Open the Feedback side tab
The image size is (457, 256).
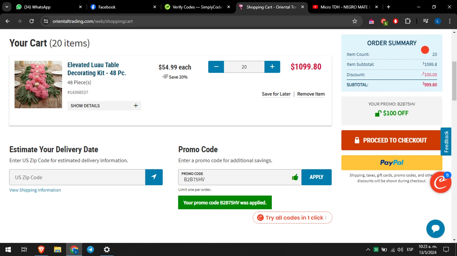click(x=446, y=142)
